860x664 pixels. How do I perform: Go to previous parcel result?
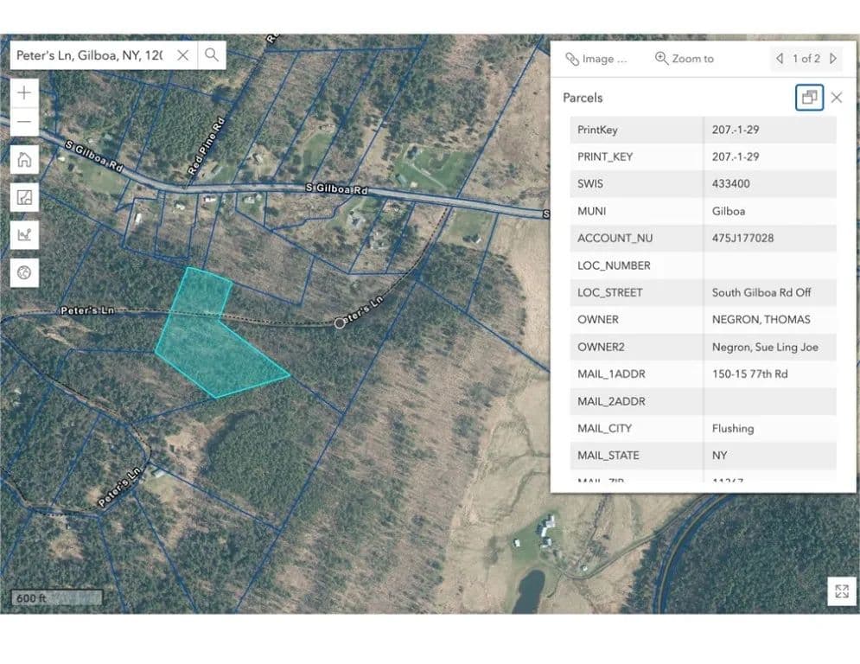point(780,59)
